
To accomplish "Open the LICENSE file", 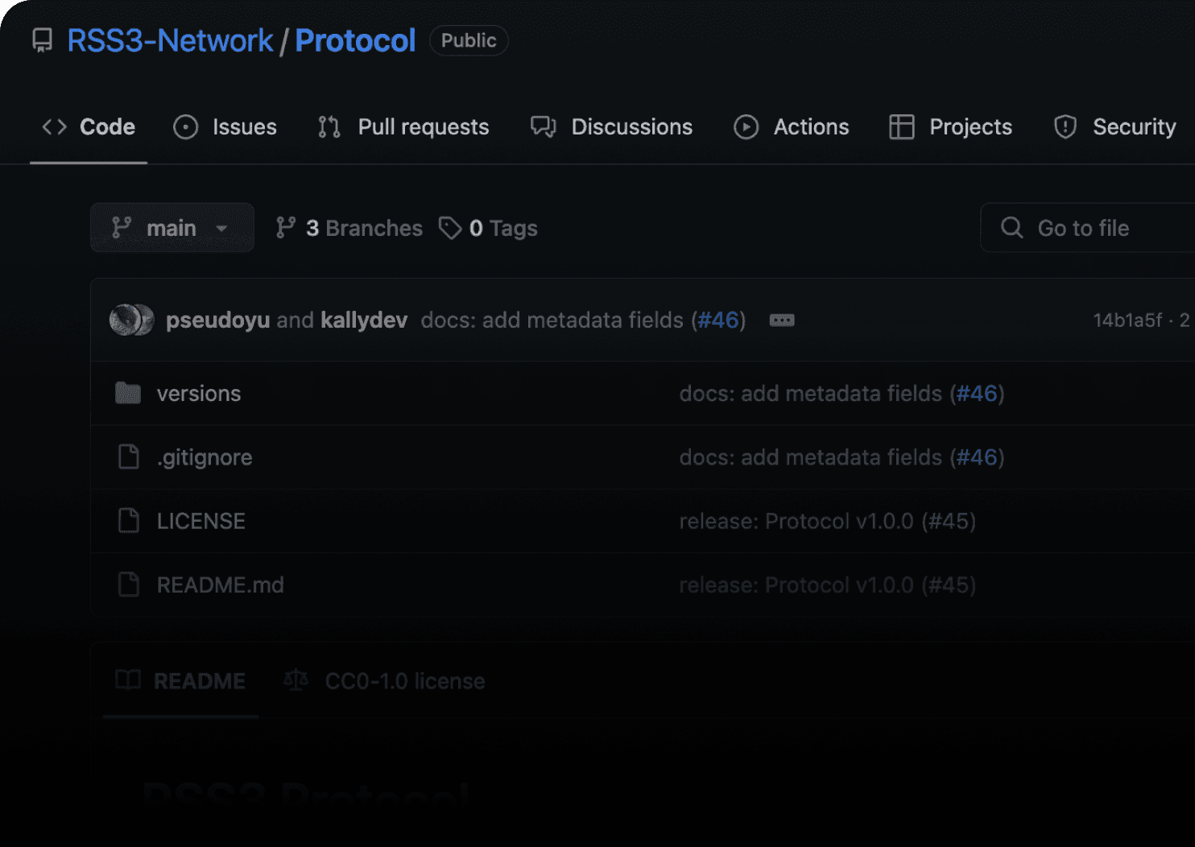I will coord(201,521).
